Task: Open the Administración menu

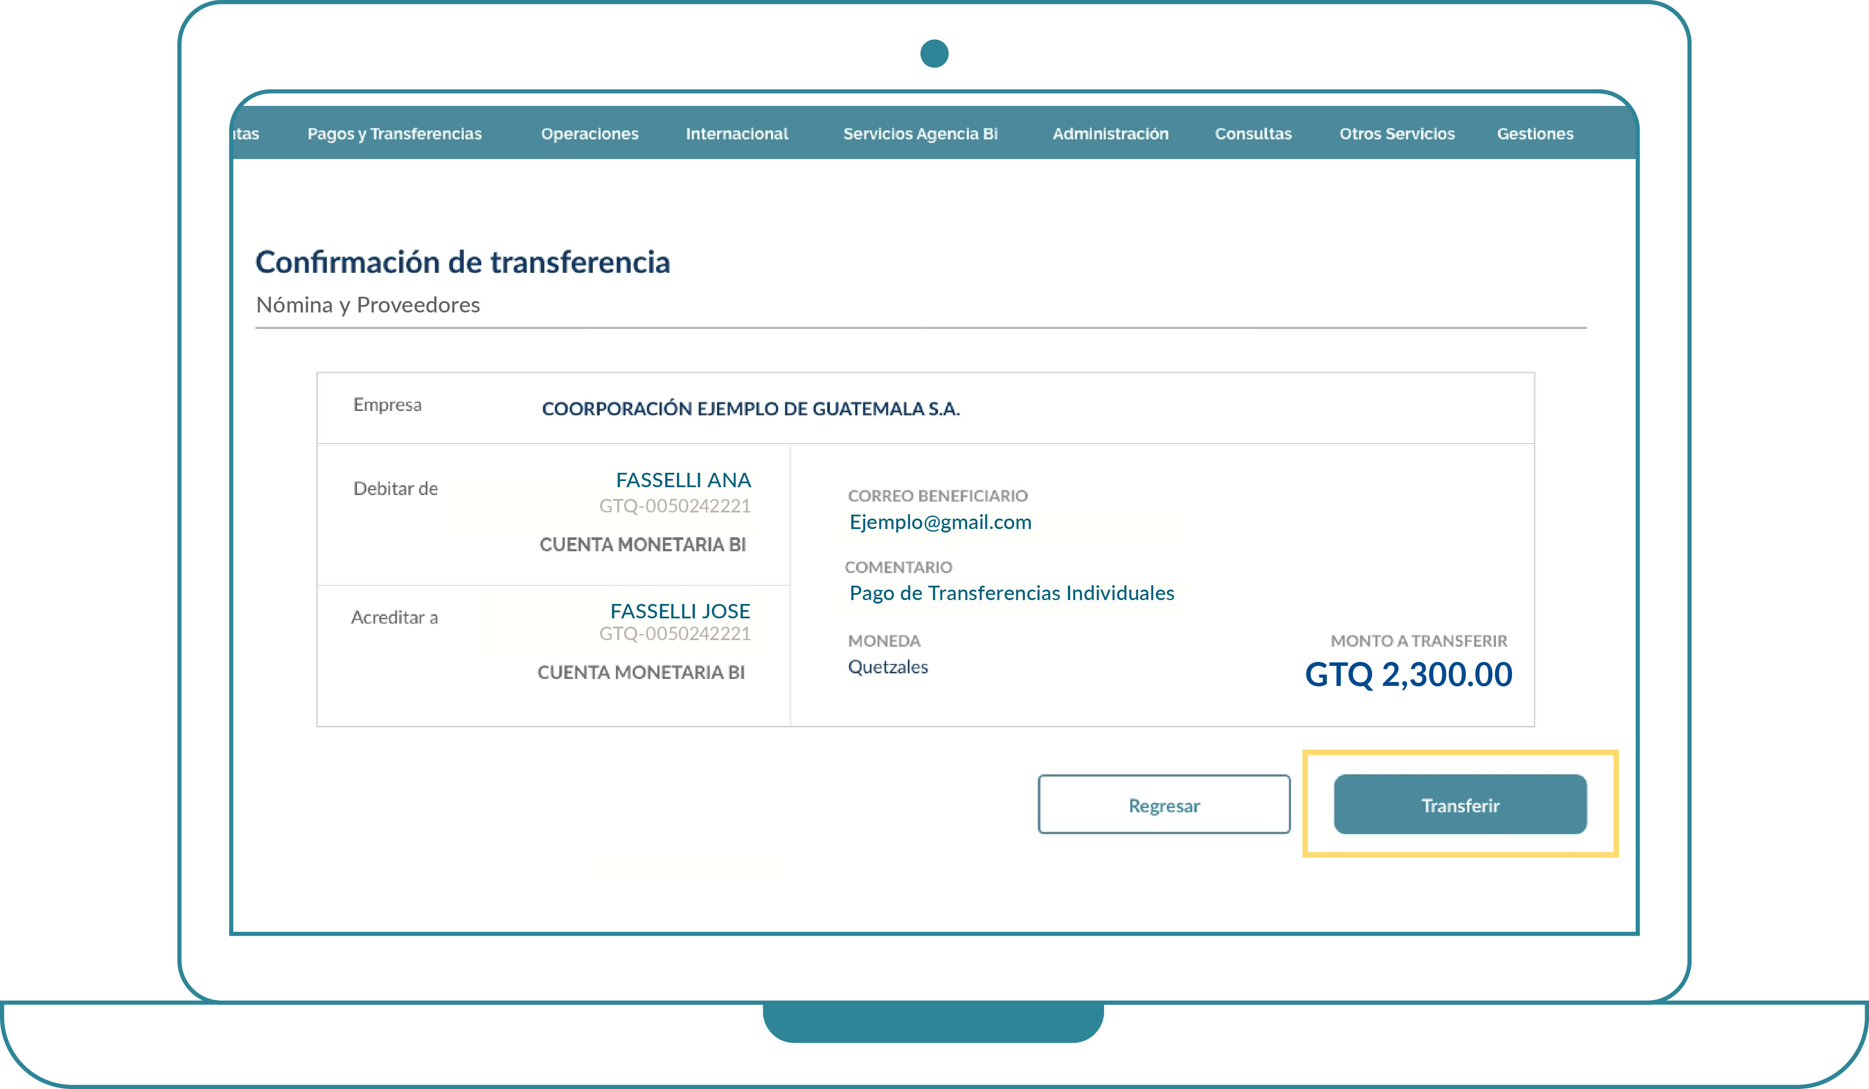Action: coord(1110,133)
